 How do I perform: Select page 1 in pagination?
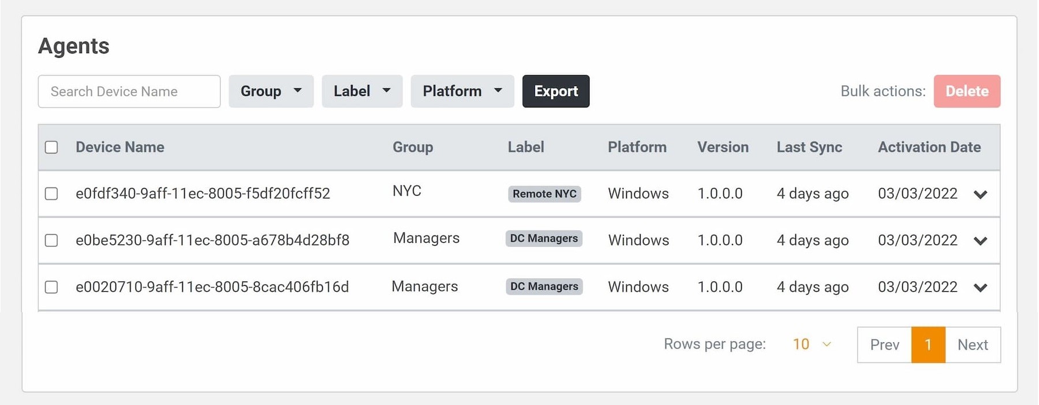928,345
